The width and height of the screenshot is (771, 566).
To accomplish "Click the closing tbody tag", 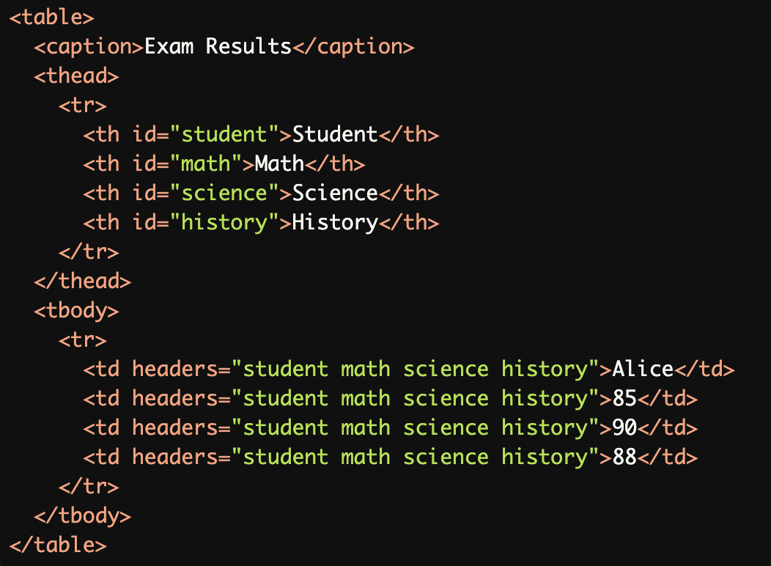I will coord(83,516).
